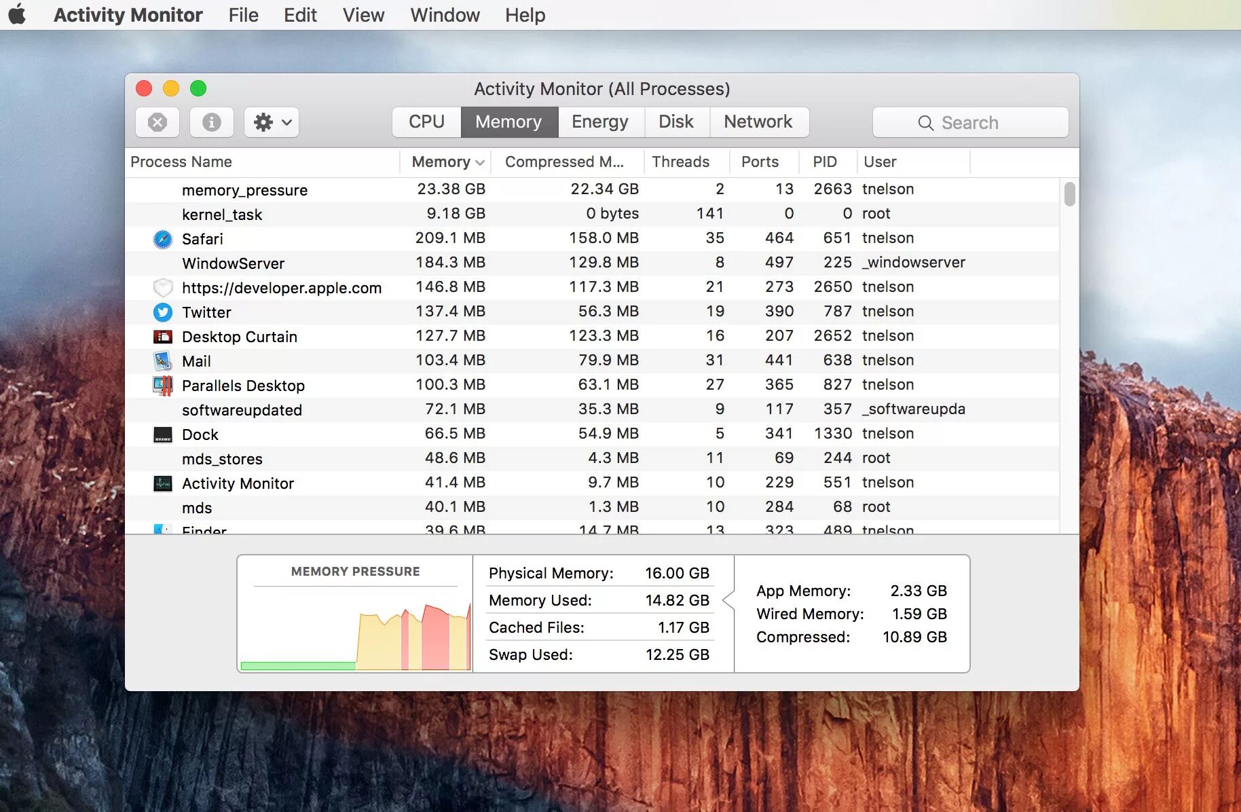Click the magnifying glass search icon
Image resolution: width=1241 pixels, height=812 pixels.
tap(925, 123)
